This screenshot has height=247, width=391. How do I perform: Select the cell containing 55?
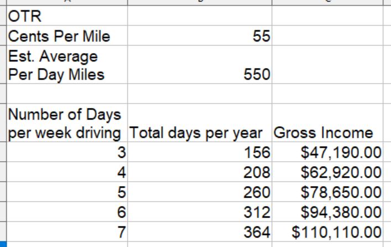point(200,37)
